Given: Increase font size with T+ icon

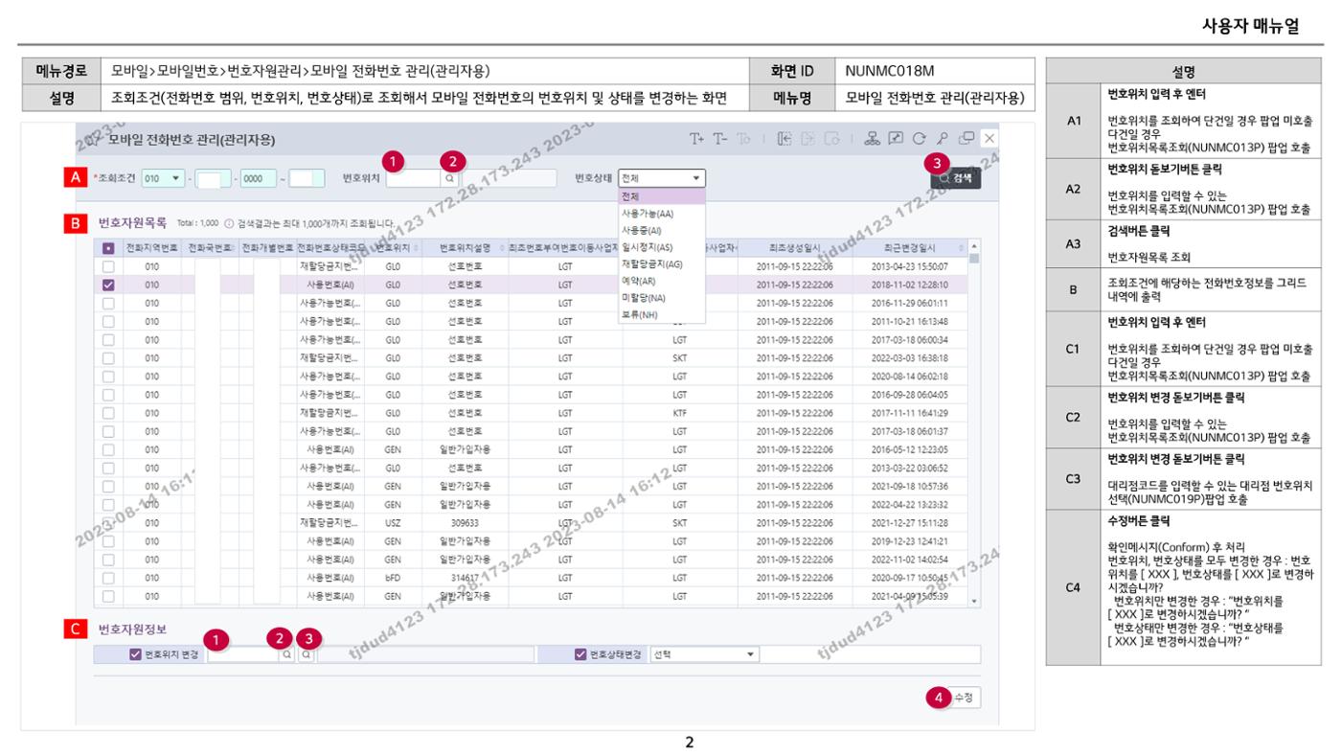Looking at the screenshot, I should pos(696,139).
